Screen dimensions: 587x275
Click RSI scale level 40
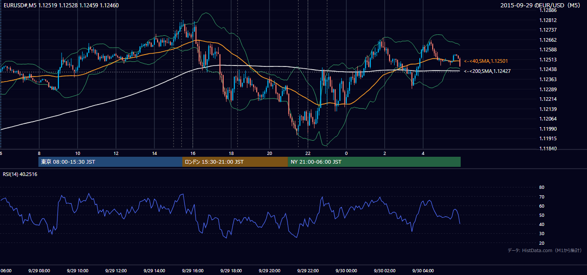[542, 224]
